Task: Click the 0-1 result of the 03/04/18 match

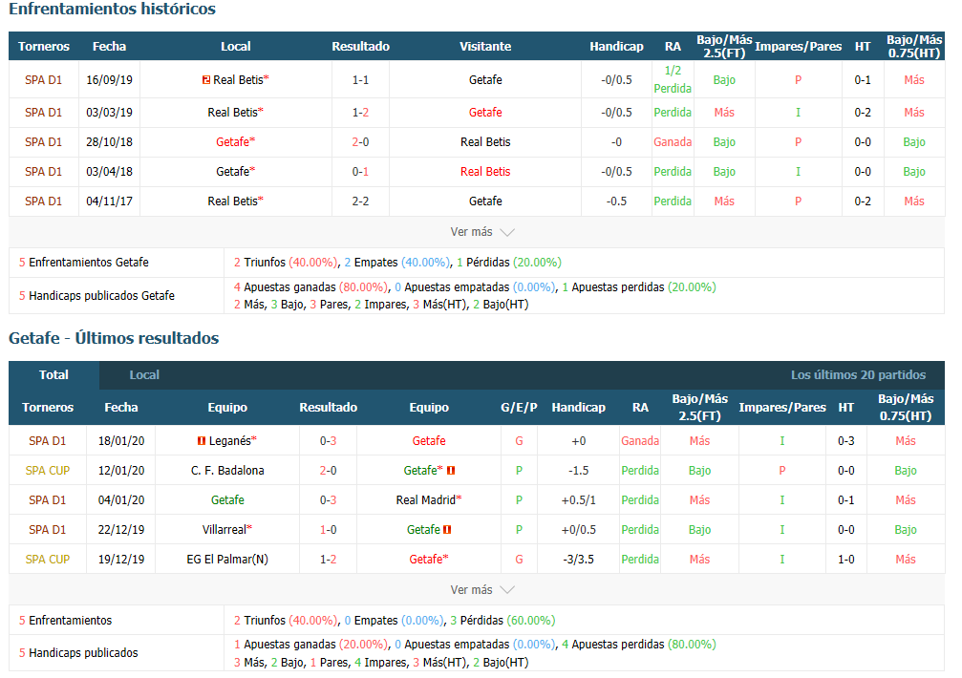Action: click(360, 172)
